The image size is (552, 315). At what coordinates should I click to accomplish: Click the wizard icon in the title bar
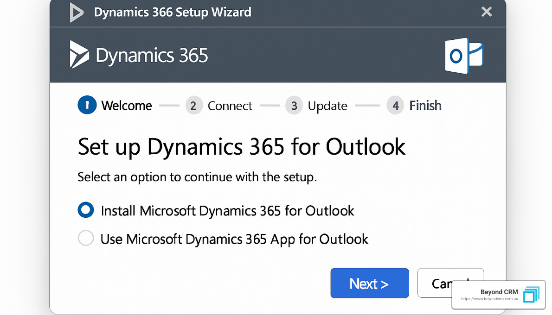[x=77, y=13]
